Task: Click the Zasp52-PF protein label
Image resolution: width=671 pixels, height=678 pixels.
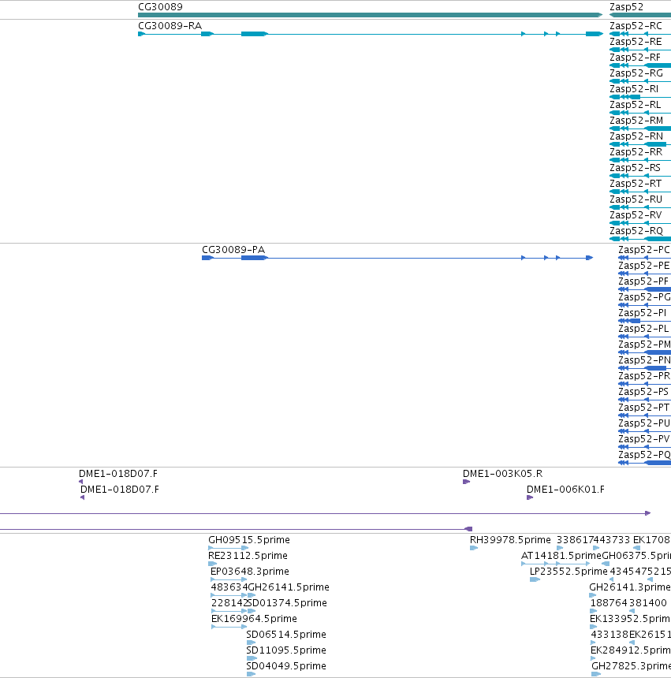Action: click(643, 281)
